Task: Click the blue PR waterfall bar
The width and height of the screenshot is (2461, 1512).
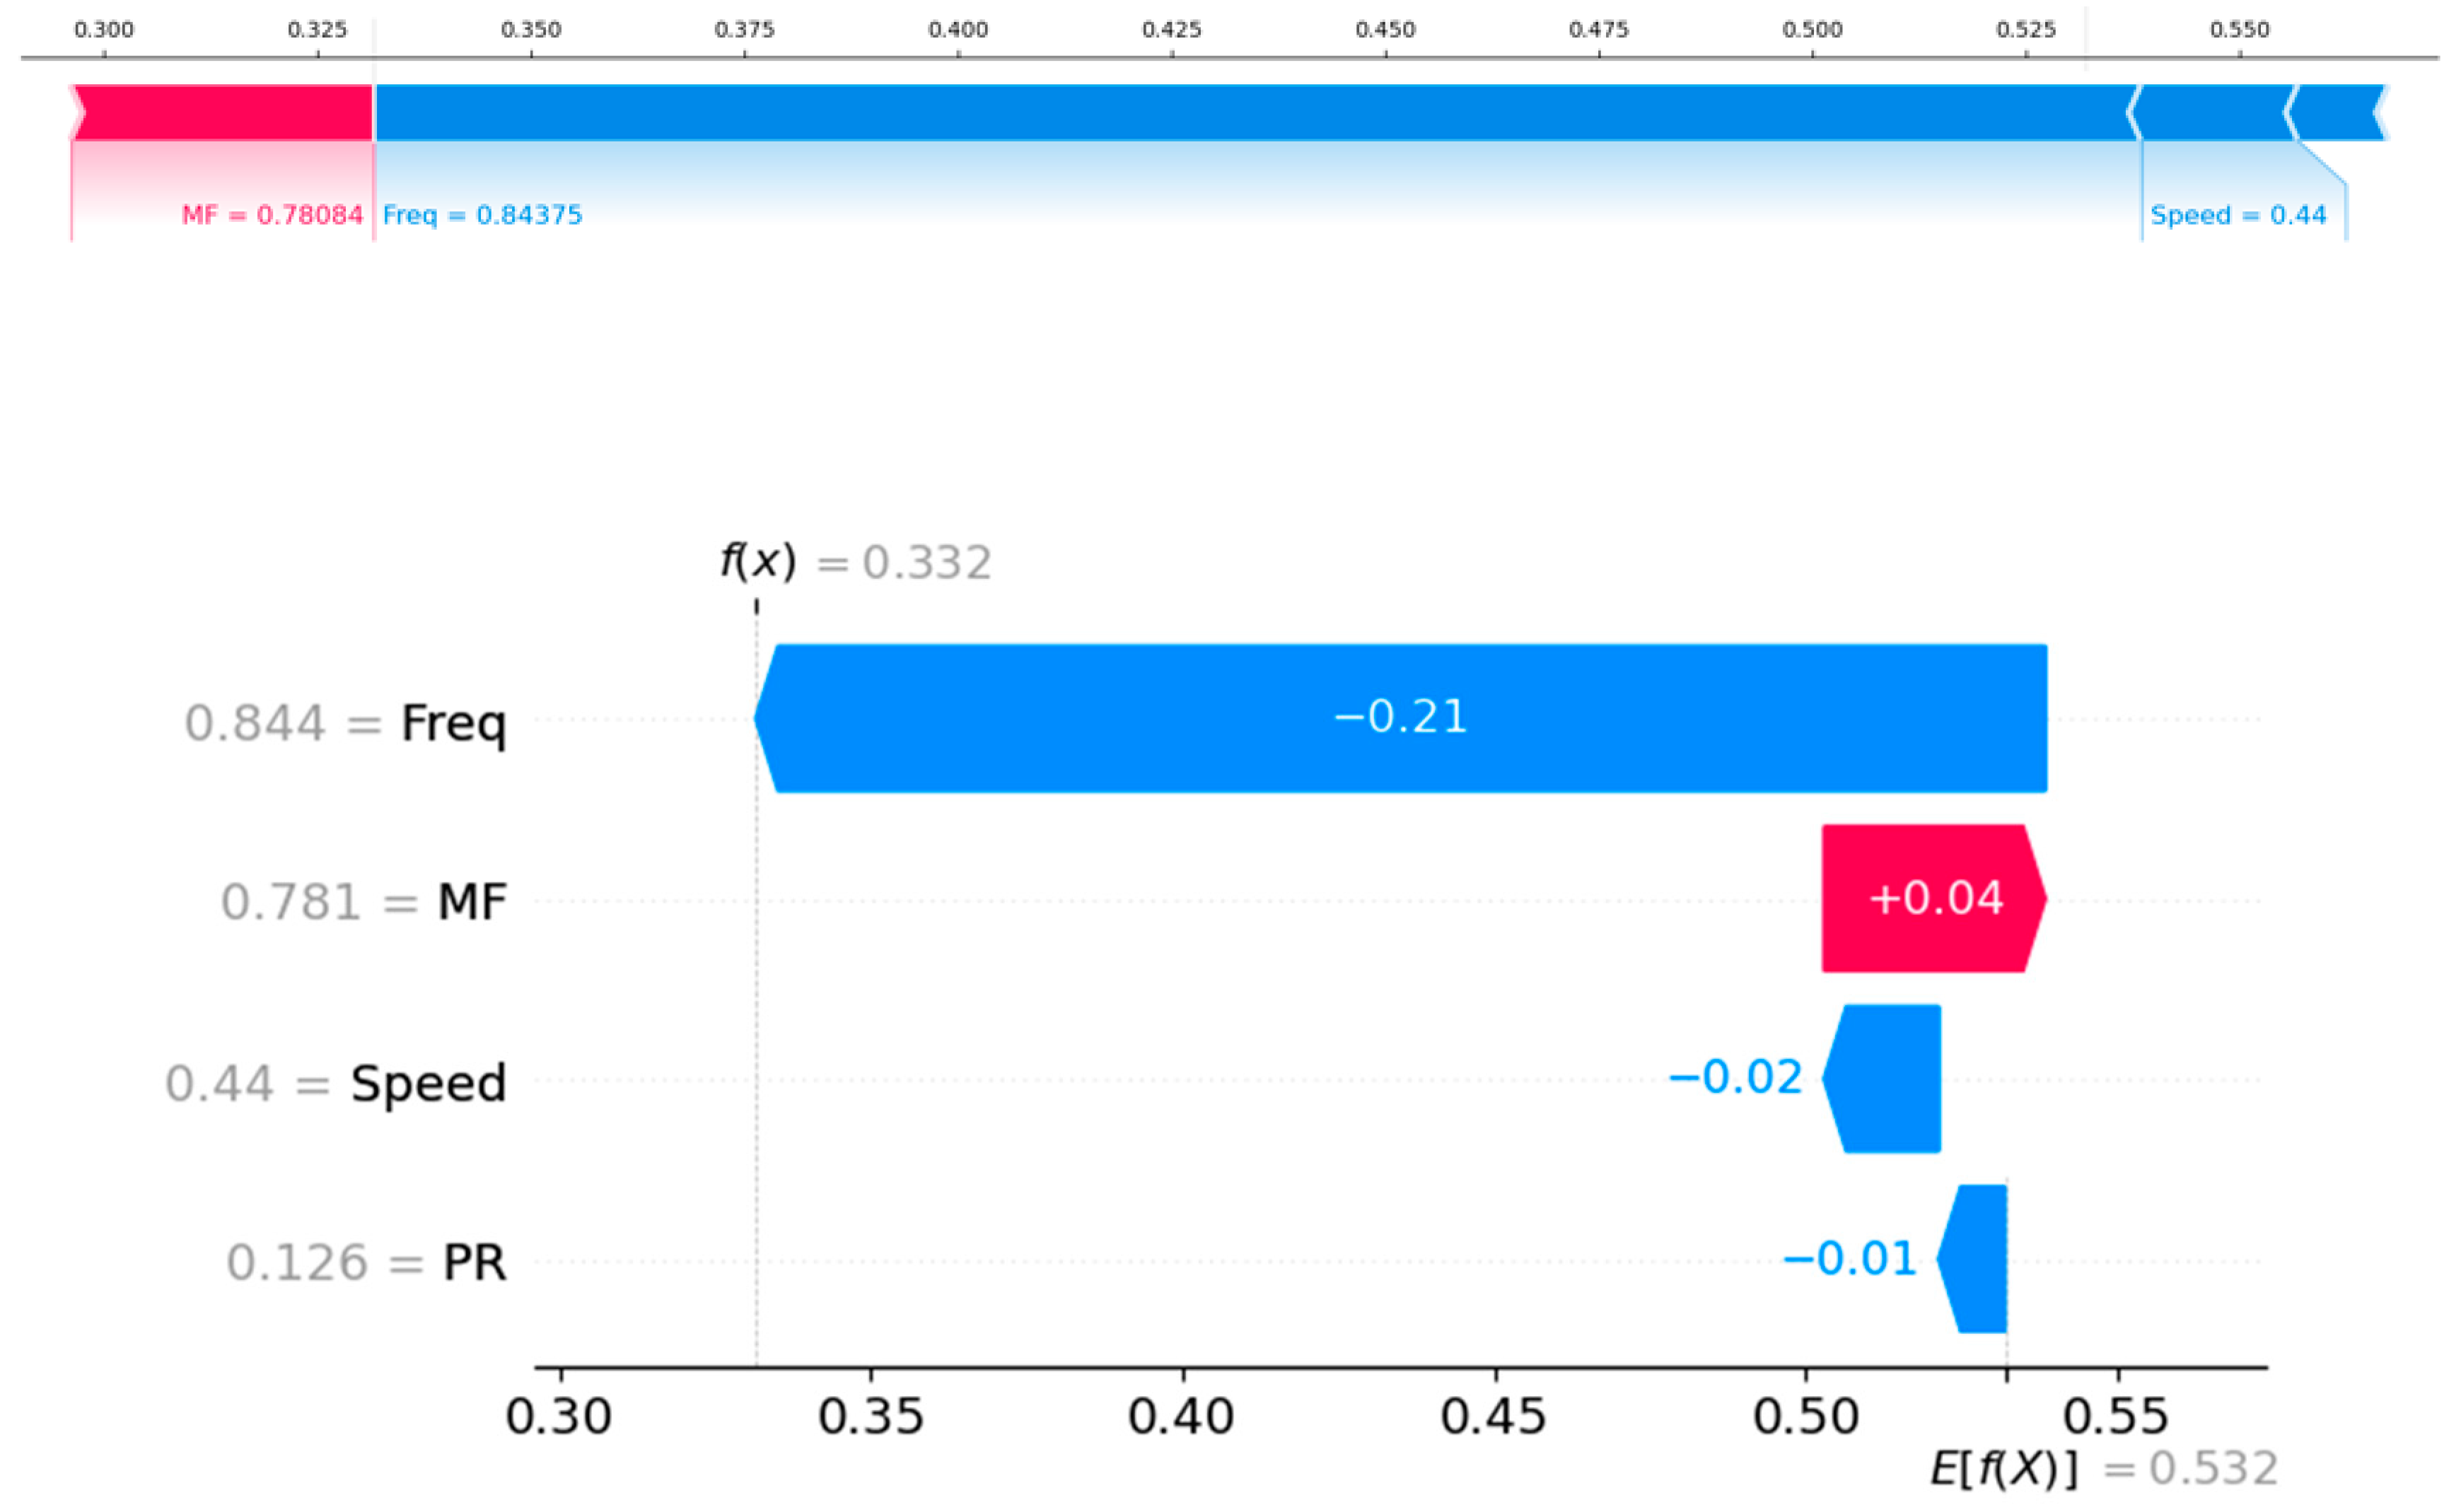Action: (x=1974, y=1258)
